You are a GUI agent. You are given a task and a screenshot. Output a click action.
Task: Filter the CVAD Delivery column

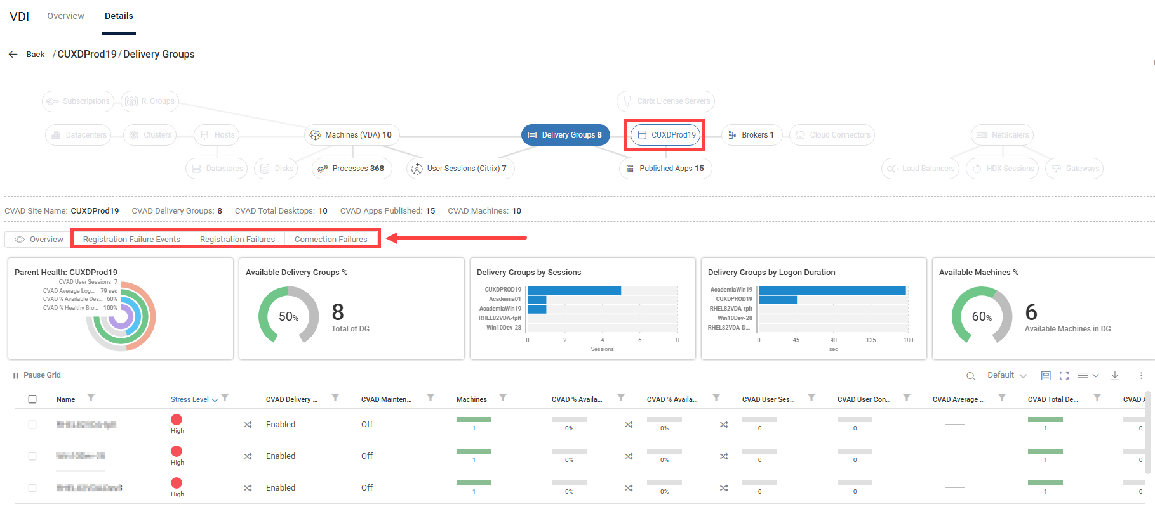click(x=335, y=398)
